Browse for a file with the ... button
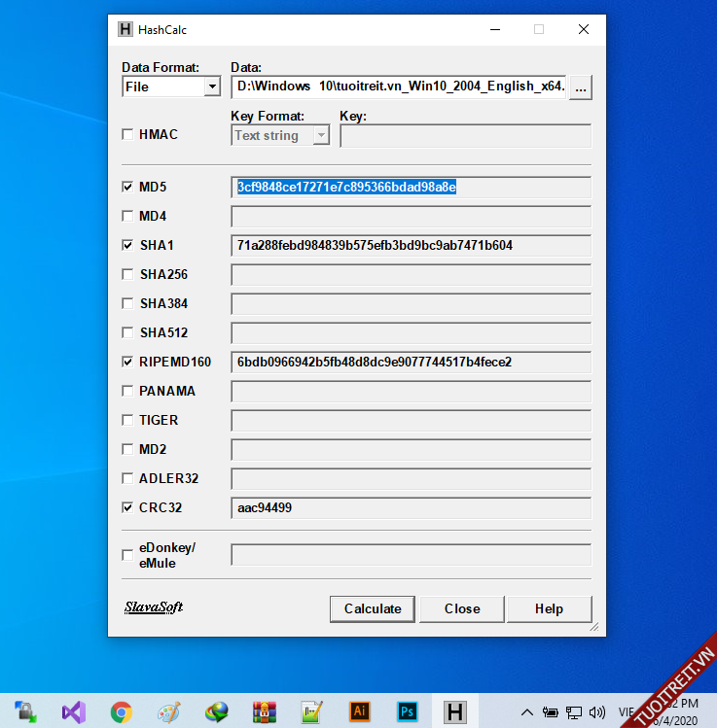This screenshot has width=717, height=728. pos(581,87)
